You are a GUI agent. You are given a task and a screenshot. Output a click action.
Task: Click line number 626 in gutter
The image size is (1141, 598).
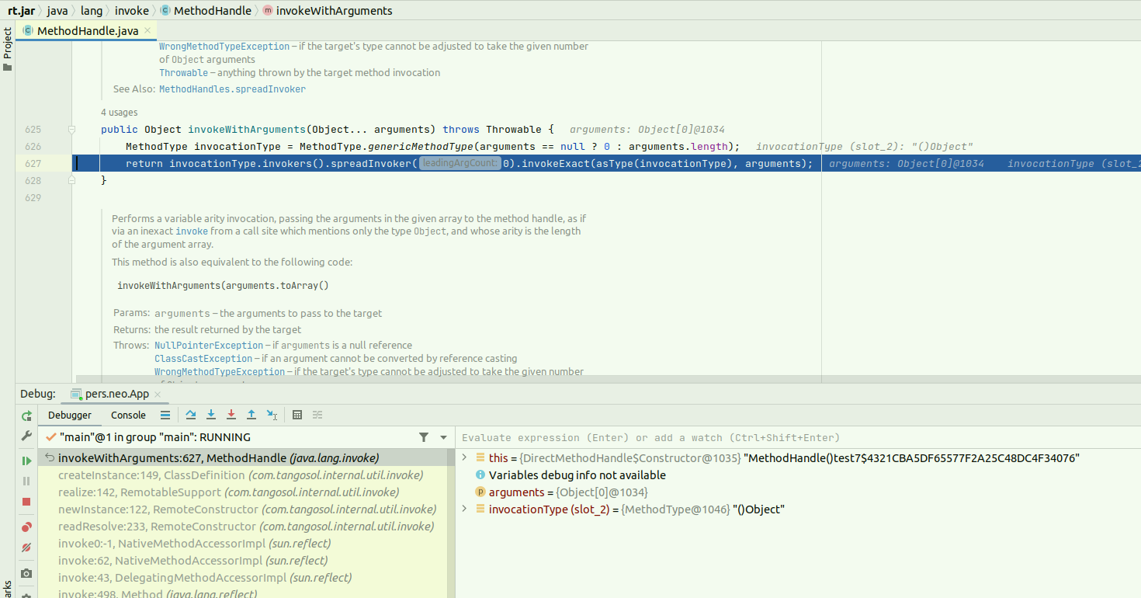(x=33, y=147)
